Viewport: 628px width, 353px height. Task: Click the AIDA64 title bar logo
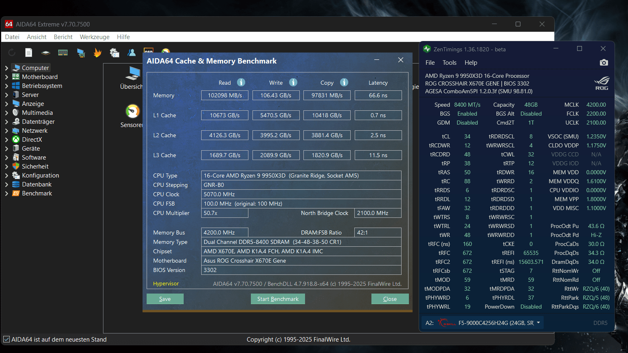9,24
